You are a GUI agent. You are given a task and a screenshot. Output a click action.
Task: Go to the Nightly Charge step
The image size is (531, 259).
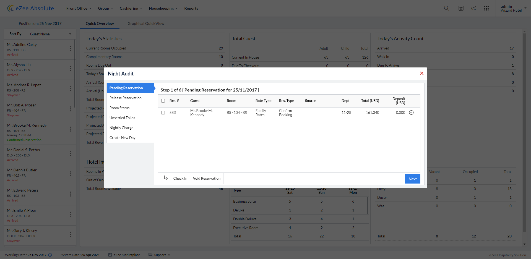click(x=121, y=128)
